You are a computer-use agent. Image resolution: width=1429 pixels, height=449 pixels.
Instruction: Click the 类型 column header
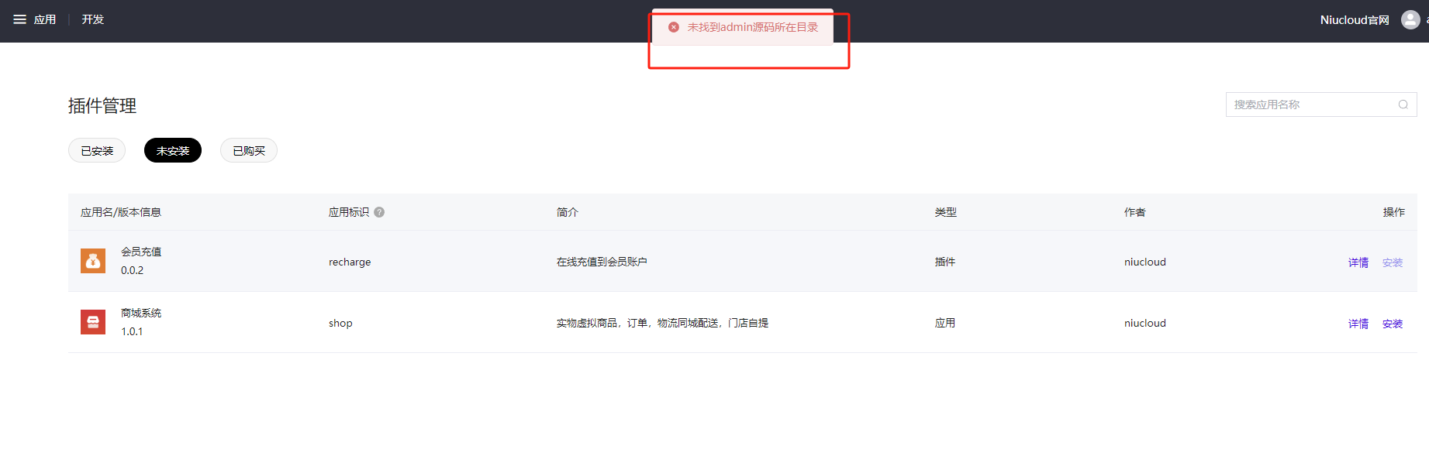click(x=945, y=212)
